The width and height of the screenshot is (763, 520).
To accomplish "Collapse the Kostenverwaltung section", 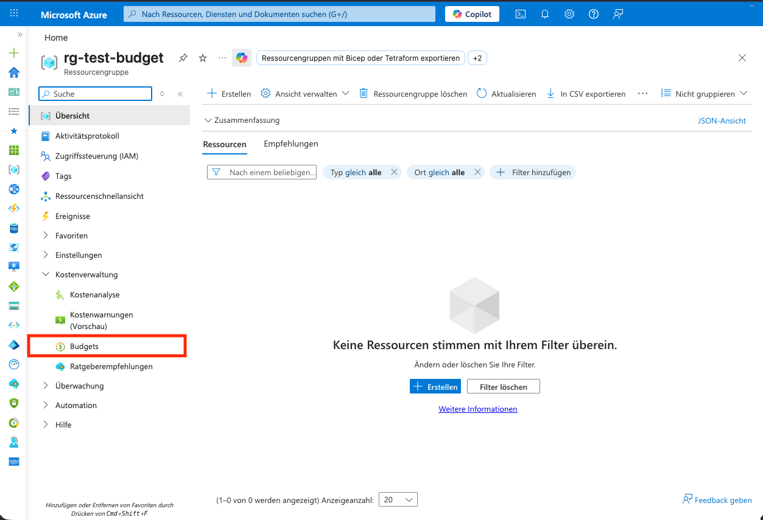I will [x=46, y=275].
